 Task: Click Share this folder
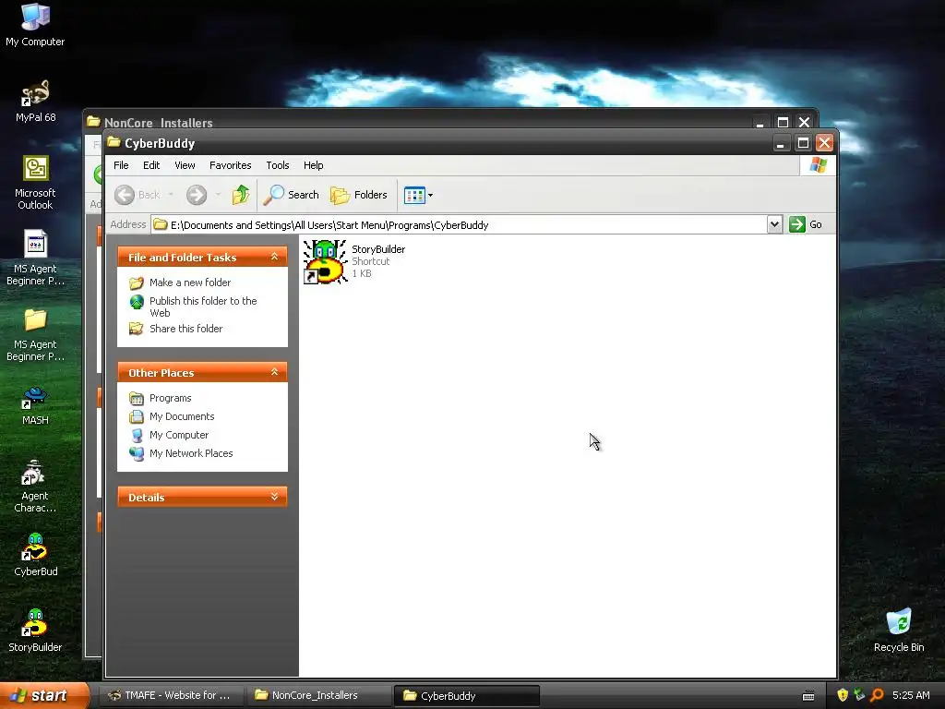[x=185, y=329]
